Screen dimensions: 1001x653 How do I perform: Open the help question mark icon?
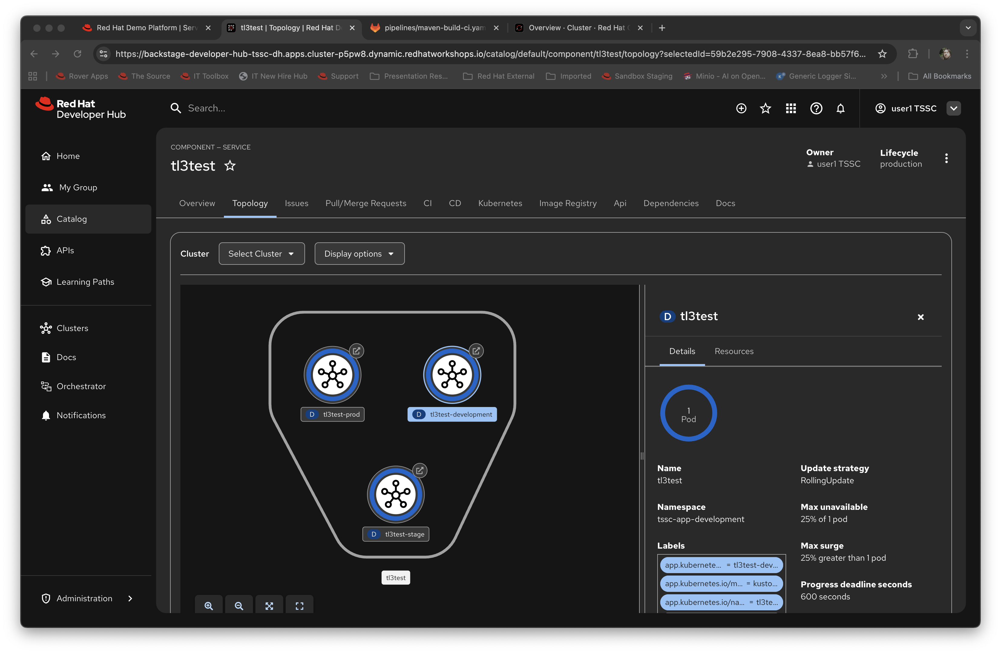click(x=816, y=108)
